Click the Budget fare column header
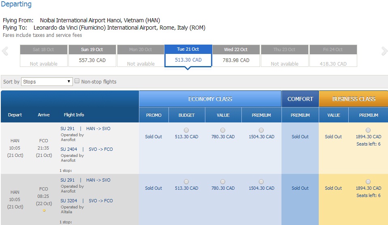 click(187, 115)
